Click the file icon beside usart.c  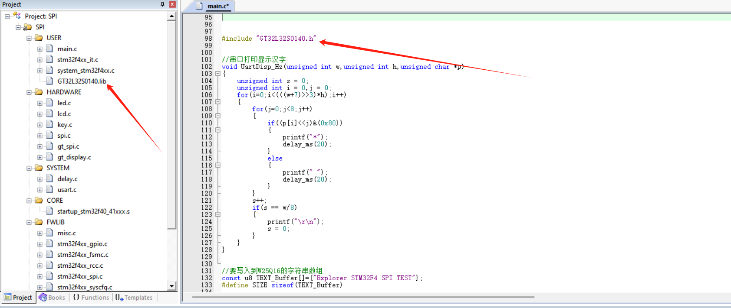coord(49,189)
